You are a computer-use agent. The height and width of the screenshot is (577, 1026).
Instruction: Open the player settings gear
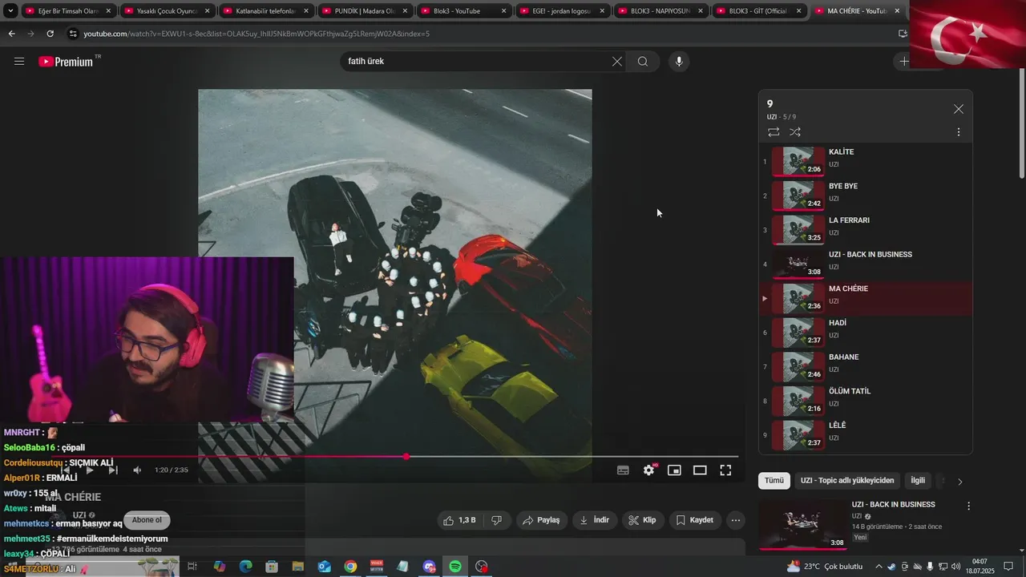click(x=649, y=470)
